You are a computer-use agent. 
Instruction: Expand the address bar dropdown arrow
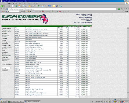pos(117,9)
